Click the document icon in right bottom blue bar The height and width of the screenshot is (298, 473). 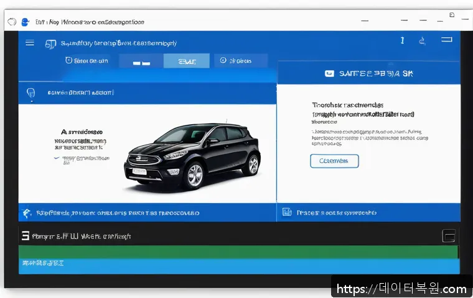287,212
